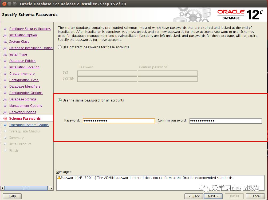Jump to Management Options step
The height and width of the screenshot is (200, 268).
26,106
